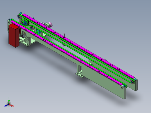The image size is (151, 113).
Task: Select the cyan coupling flange near drive shaft
Action: (38, 32)
